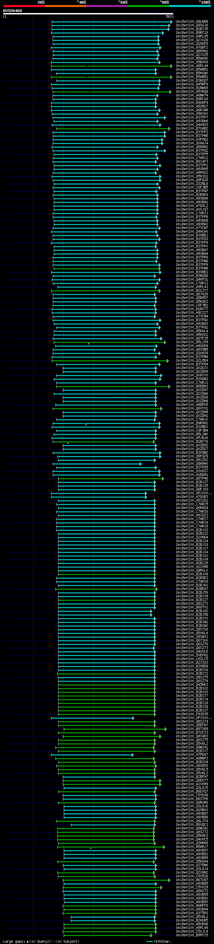214x944 pixels.
Task: Select the UniRef100_A6NA74 label
Action: (192, 95)
